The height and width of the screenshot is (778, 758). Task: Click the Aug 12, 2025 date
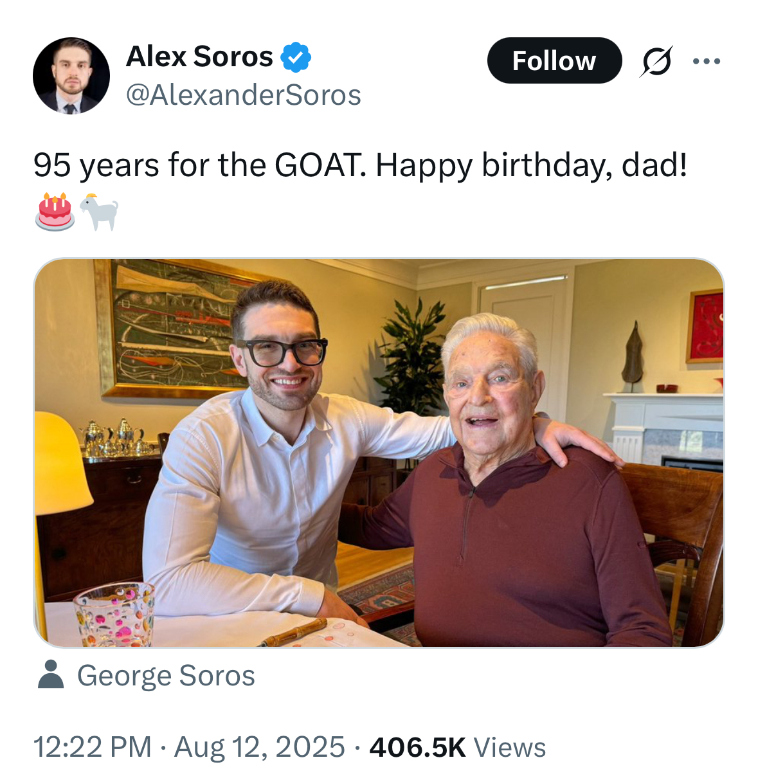[x=260, y=747]
